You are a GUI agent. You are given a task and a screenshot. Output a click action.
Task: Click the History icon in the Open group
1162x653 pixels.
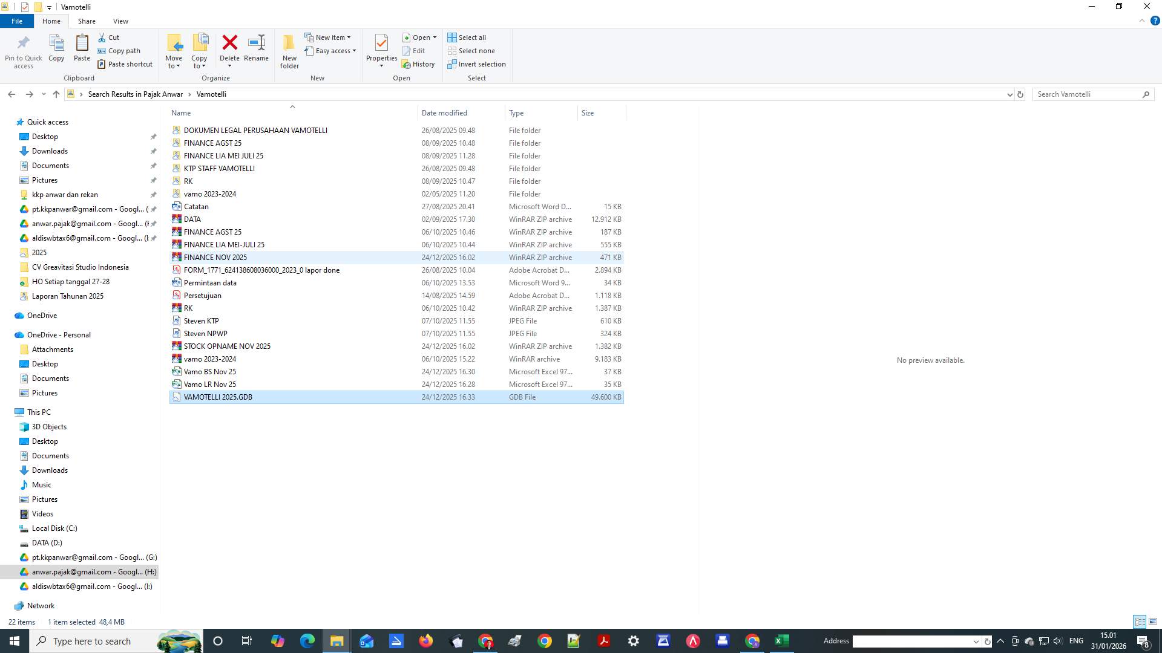pos(419,63)
